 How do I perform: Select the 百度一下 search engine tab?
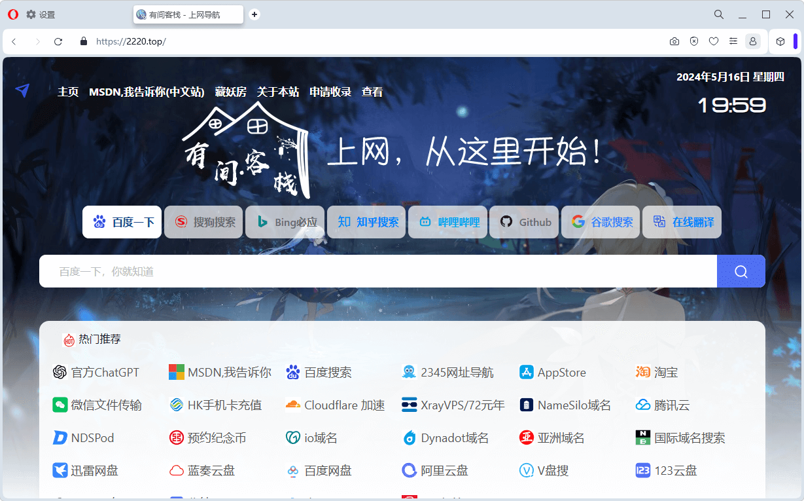click(x=122, y=222)
